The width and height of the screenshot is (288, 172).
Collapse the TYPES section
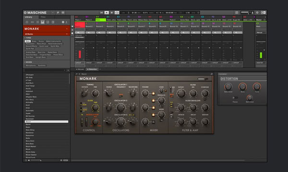28,38
